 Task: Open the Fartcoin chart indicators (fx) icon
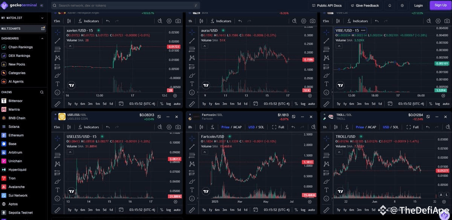pos(212,127)
